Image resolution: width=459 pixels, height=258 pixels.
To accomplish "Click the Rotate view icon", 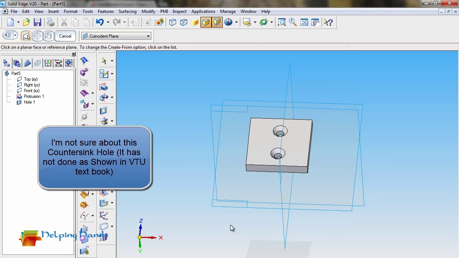I will 264,22.
